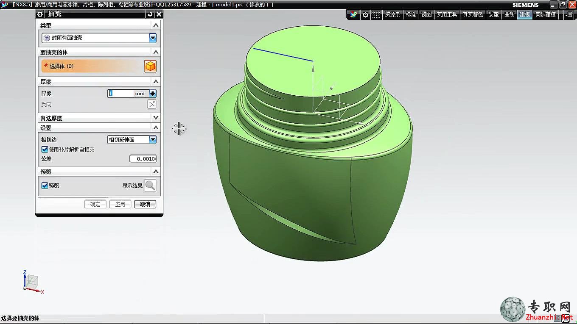Open the 同步建模 toolbar tab
The height and width of the screenshot is (324, 577).
tap(545, 14)
